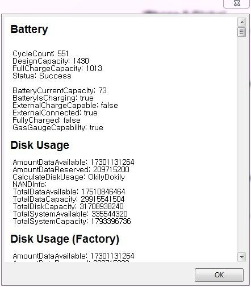Click the NANDInfo: line

30,184
